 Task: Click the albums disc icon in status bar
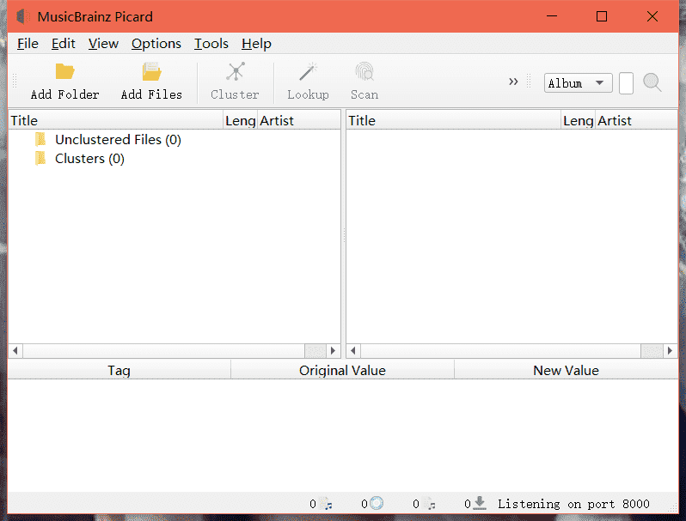[x=377, y=504]
